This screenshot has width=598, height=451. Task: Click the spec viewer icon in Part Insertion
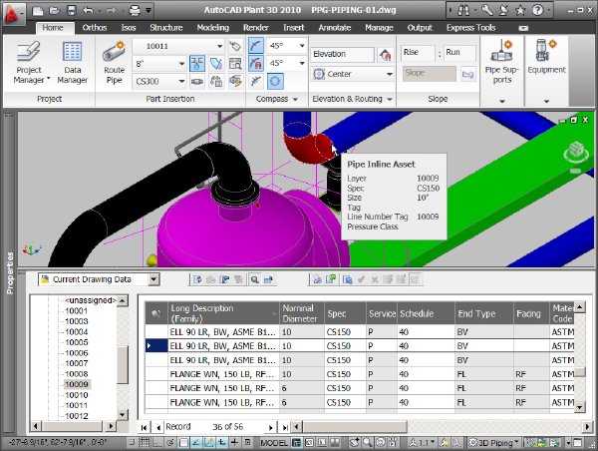tap(235, 64)
